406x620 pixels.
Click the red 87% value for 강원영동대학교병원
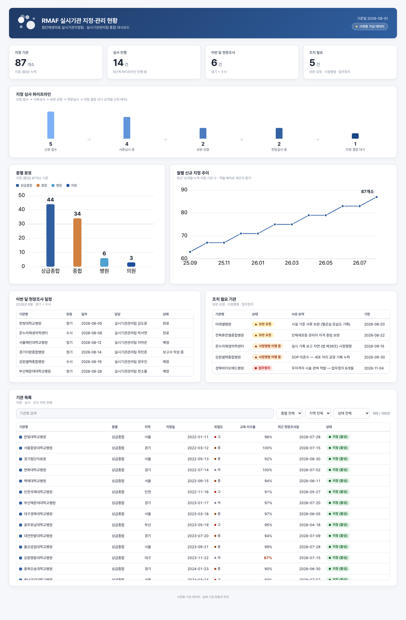click(268, 558)
